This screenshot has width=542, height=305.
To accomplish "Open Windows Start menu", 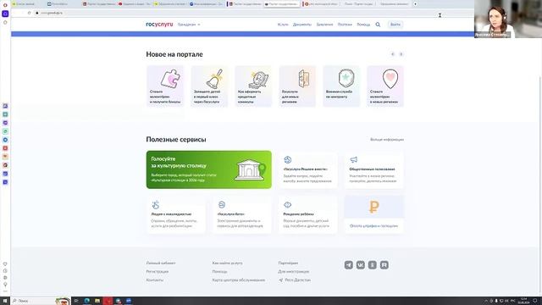I will (x=5, y=301).
